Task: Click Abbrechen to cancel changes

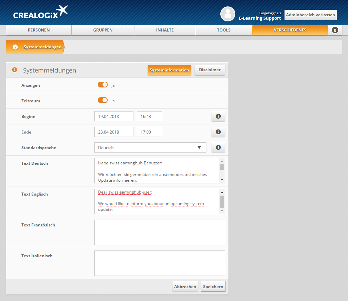Action: pyautogui.click(x=185, y=286)
